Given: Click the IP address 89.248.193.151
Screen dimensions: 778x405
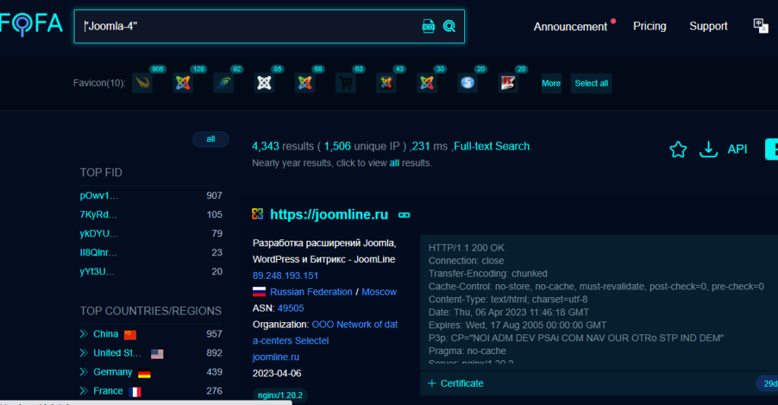Looking at the screenshot, I should click(286, 276).
